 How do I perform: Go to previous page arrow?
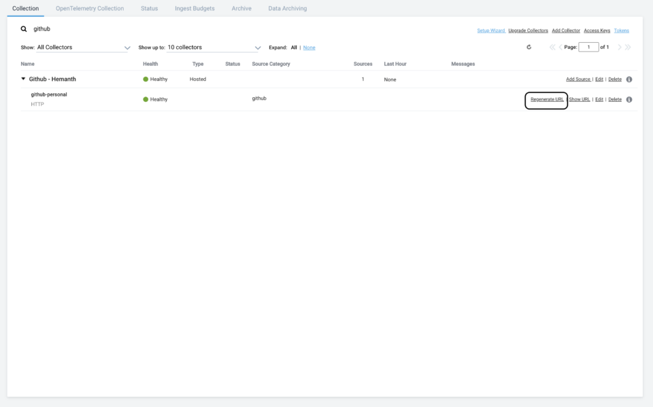pyautogui.click(x=560, y=47)
